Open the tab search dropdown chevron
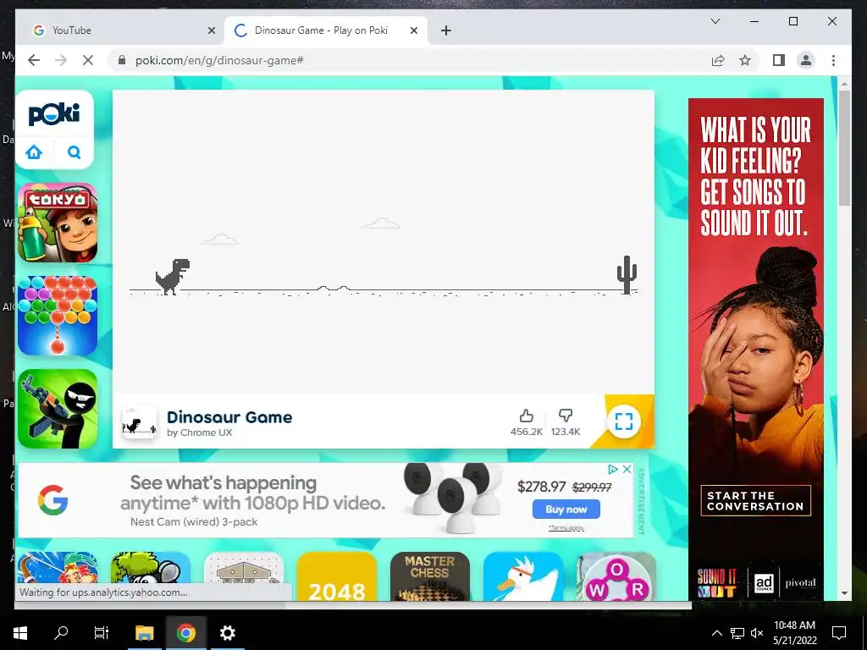 715,21
